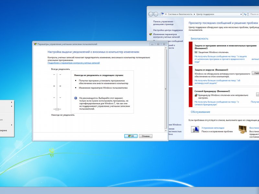Click the breadcrumb arrow after Система и безопасность
Image resolution: width=259 pixels, height=194 pixels.
point(195,14)
